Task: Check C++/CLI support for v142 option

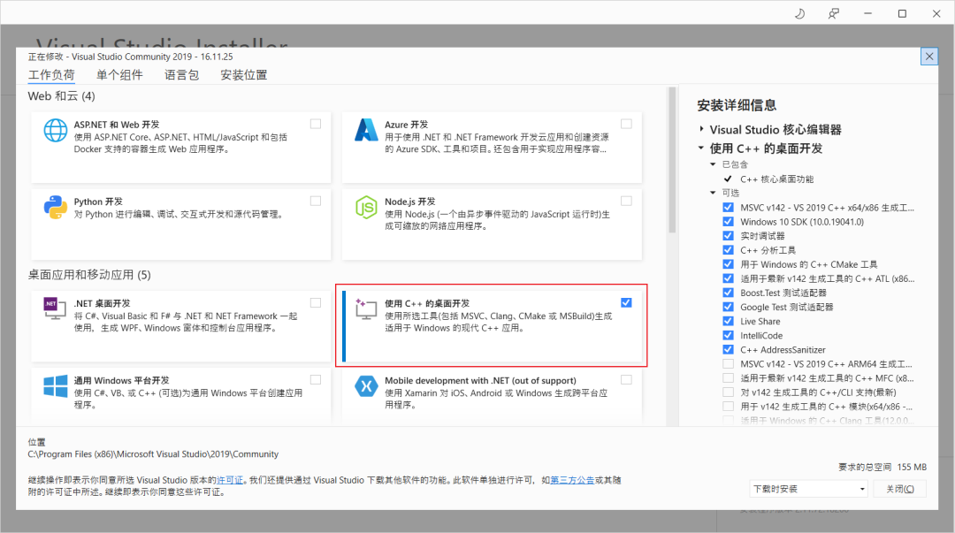Action: pos(728,392)
